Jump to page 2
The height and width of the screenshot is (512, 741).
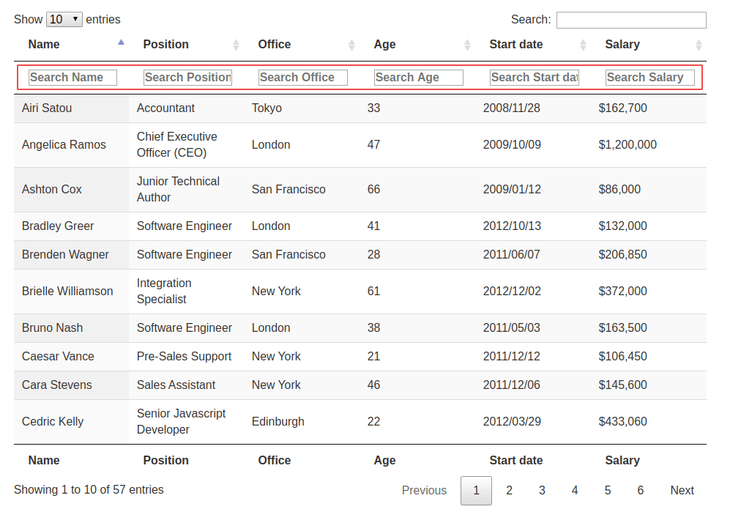509,491
